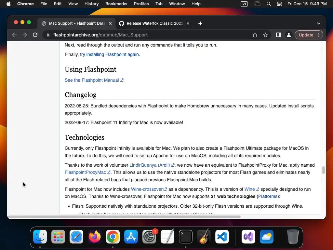The height and width of the screenshot is (250, 333).
Task: Open the Trash from the Dock
Action: [293, 237]
